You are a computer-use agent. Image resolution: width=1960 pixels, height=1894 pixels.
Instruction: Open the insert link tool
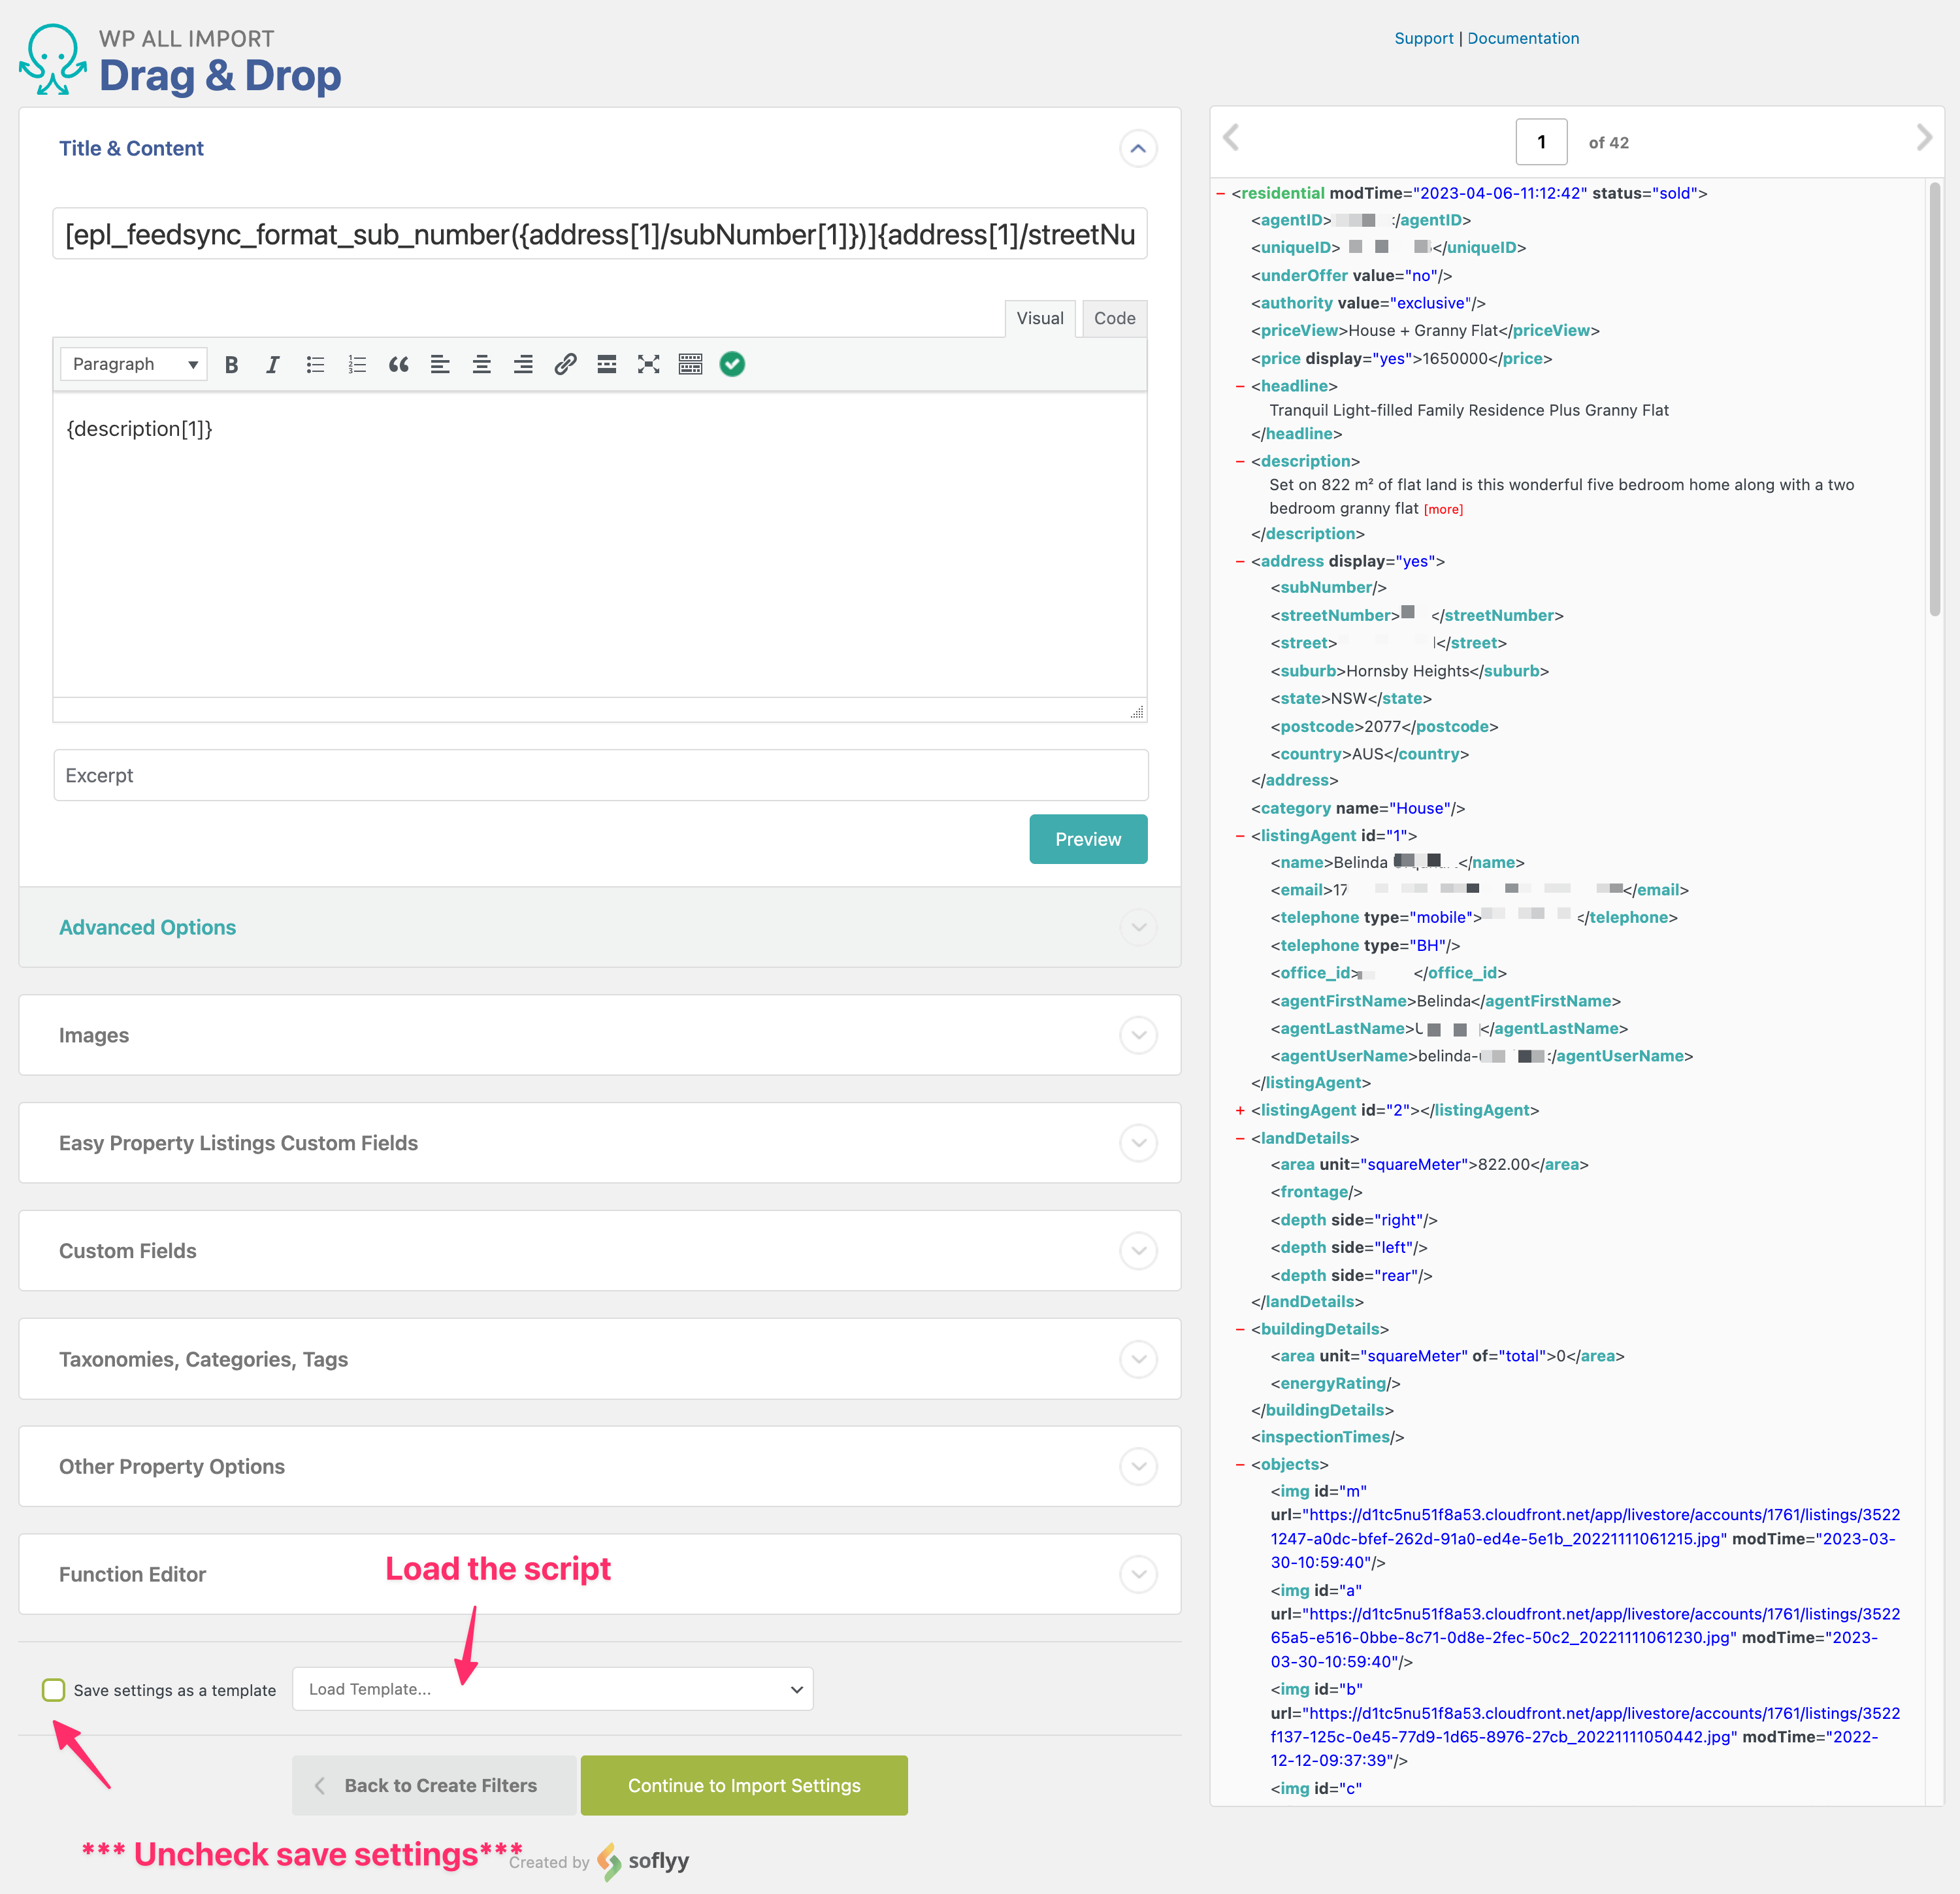coord(565,364)
